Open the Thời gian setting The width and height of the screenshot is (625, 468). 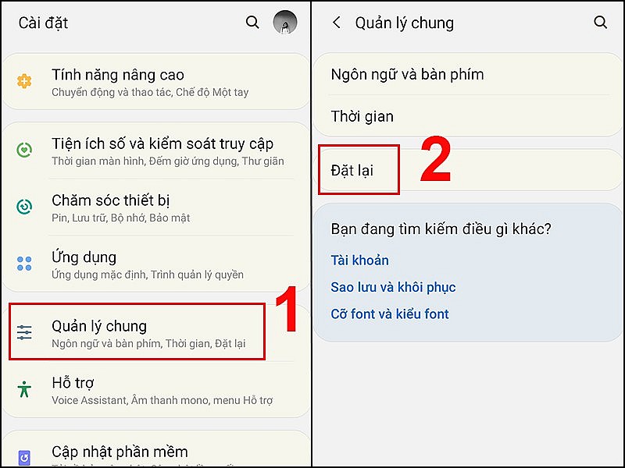point(468,116)
